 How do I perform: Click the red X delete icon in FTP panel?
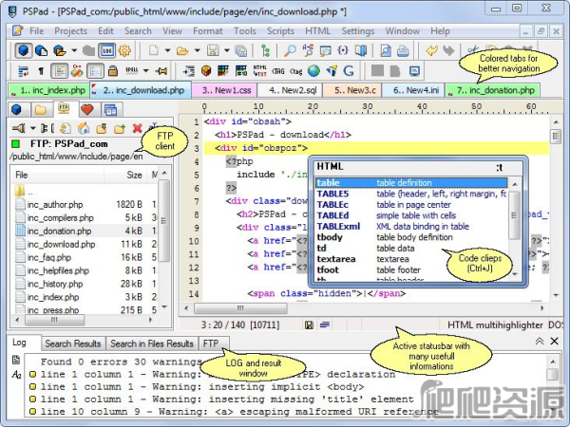[137, 128]
